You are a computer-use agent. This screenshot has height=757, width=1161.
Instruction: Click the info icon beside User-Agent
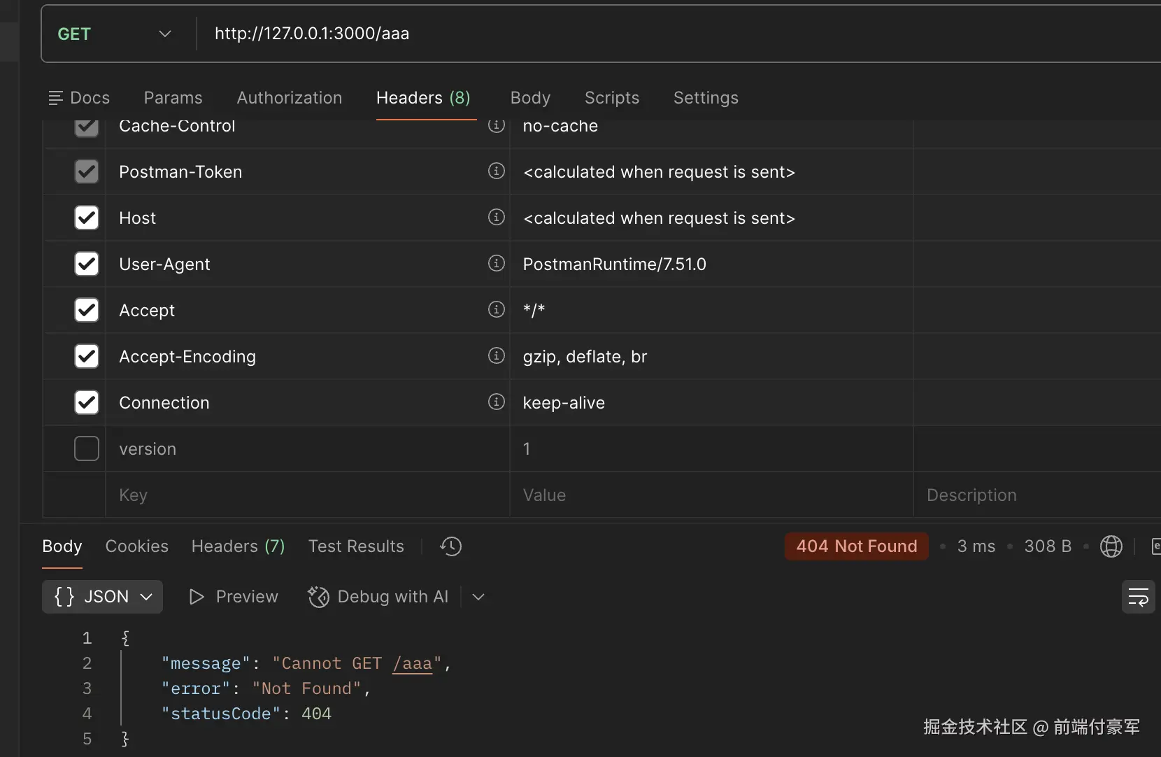pos(497,264)
